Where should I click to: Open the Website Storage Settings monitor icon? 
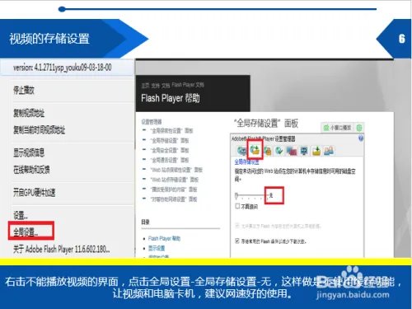click(304, 151)
